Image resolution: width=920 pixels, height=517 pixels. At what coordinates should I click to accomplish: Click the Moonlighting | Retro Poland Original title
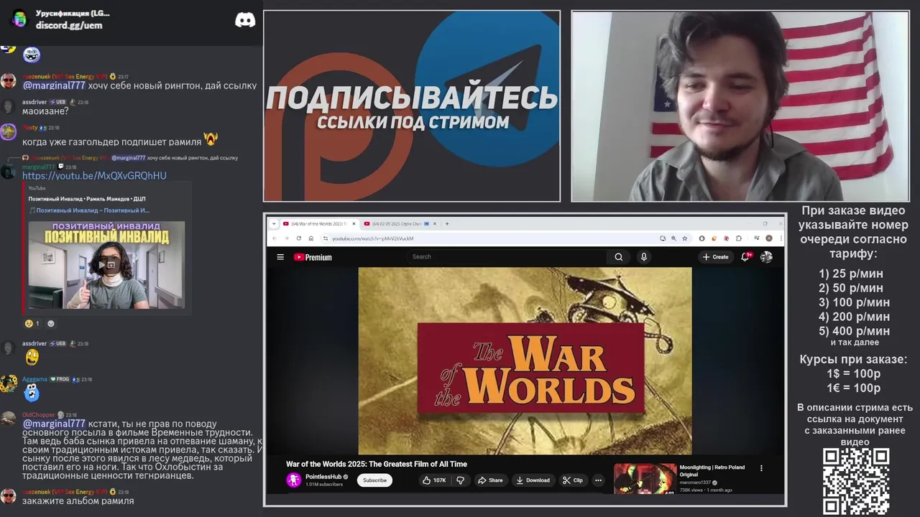(712, 471)
